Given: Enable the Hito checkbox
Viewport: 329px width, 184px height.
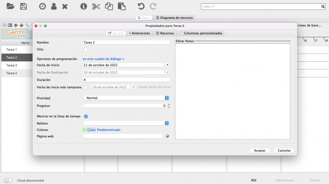Looking at the screenshot, I should click(86, 50).
